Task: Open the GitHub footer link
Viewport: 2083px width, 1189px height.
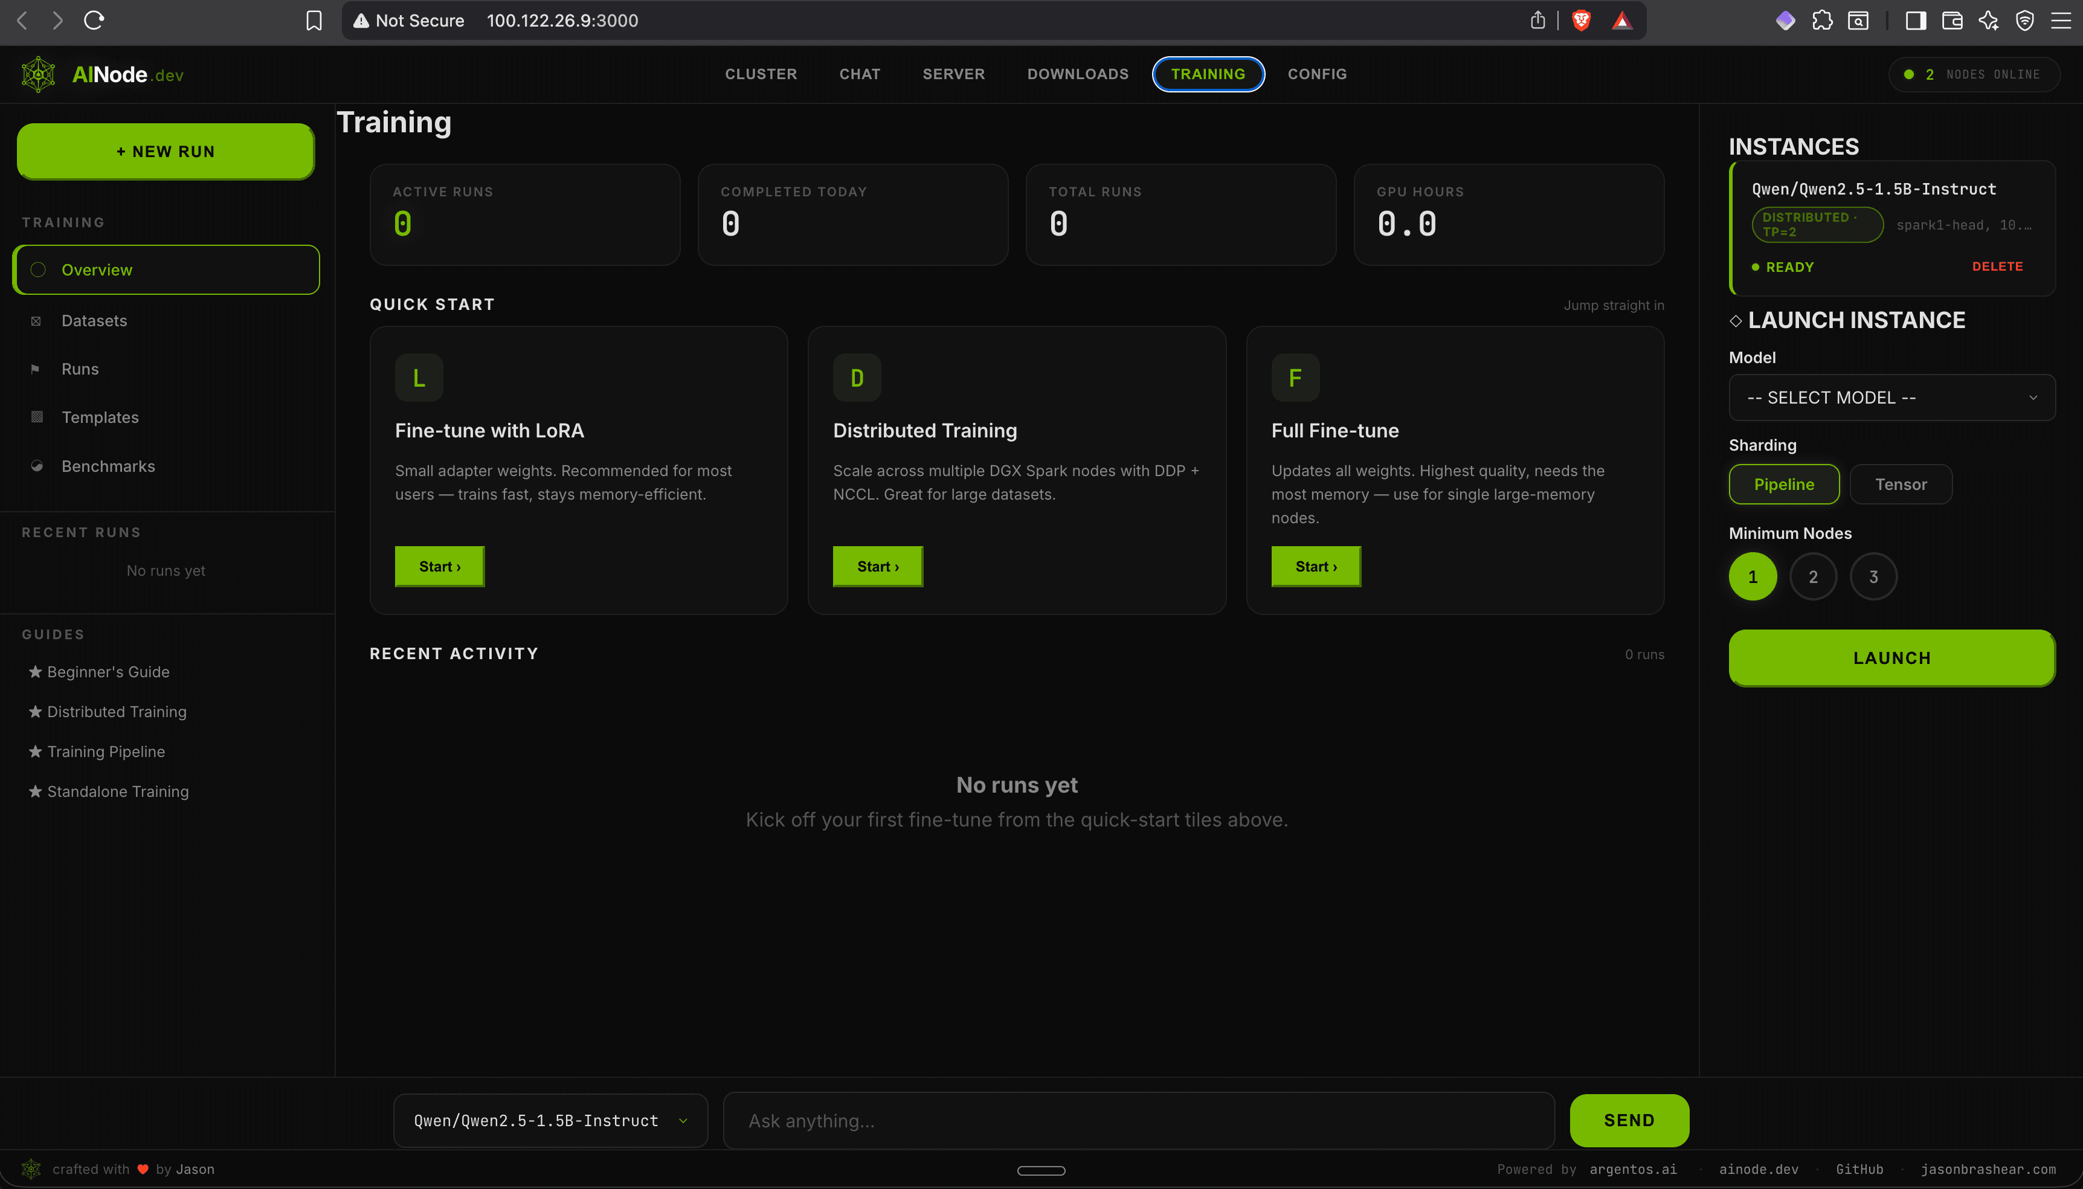Action: [x=1859, y=1170]
